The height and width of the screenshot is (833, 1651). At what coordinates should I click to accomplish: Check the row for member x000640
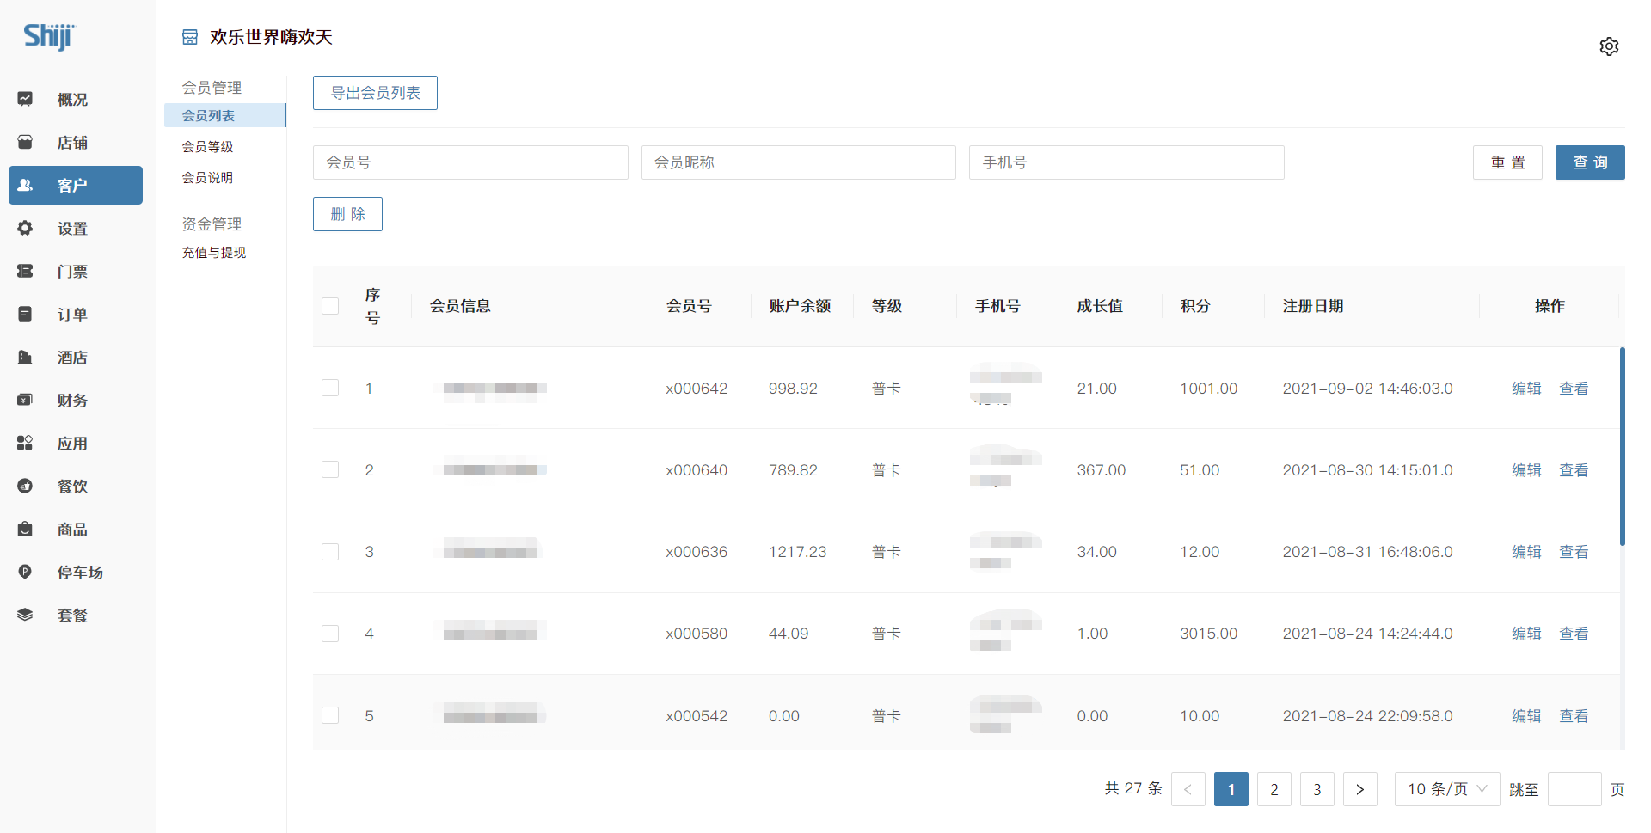[x=330, y=469]
